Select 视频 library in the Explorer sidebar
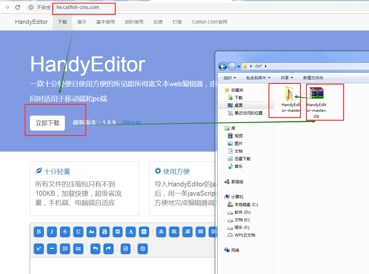Viewport: 369px width, 274px height. pyautogui.click(x=235, y=136)
